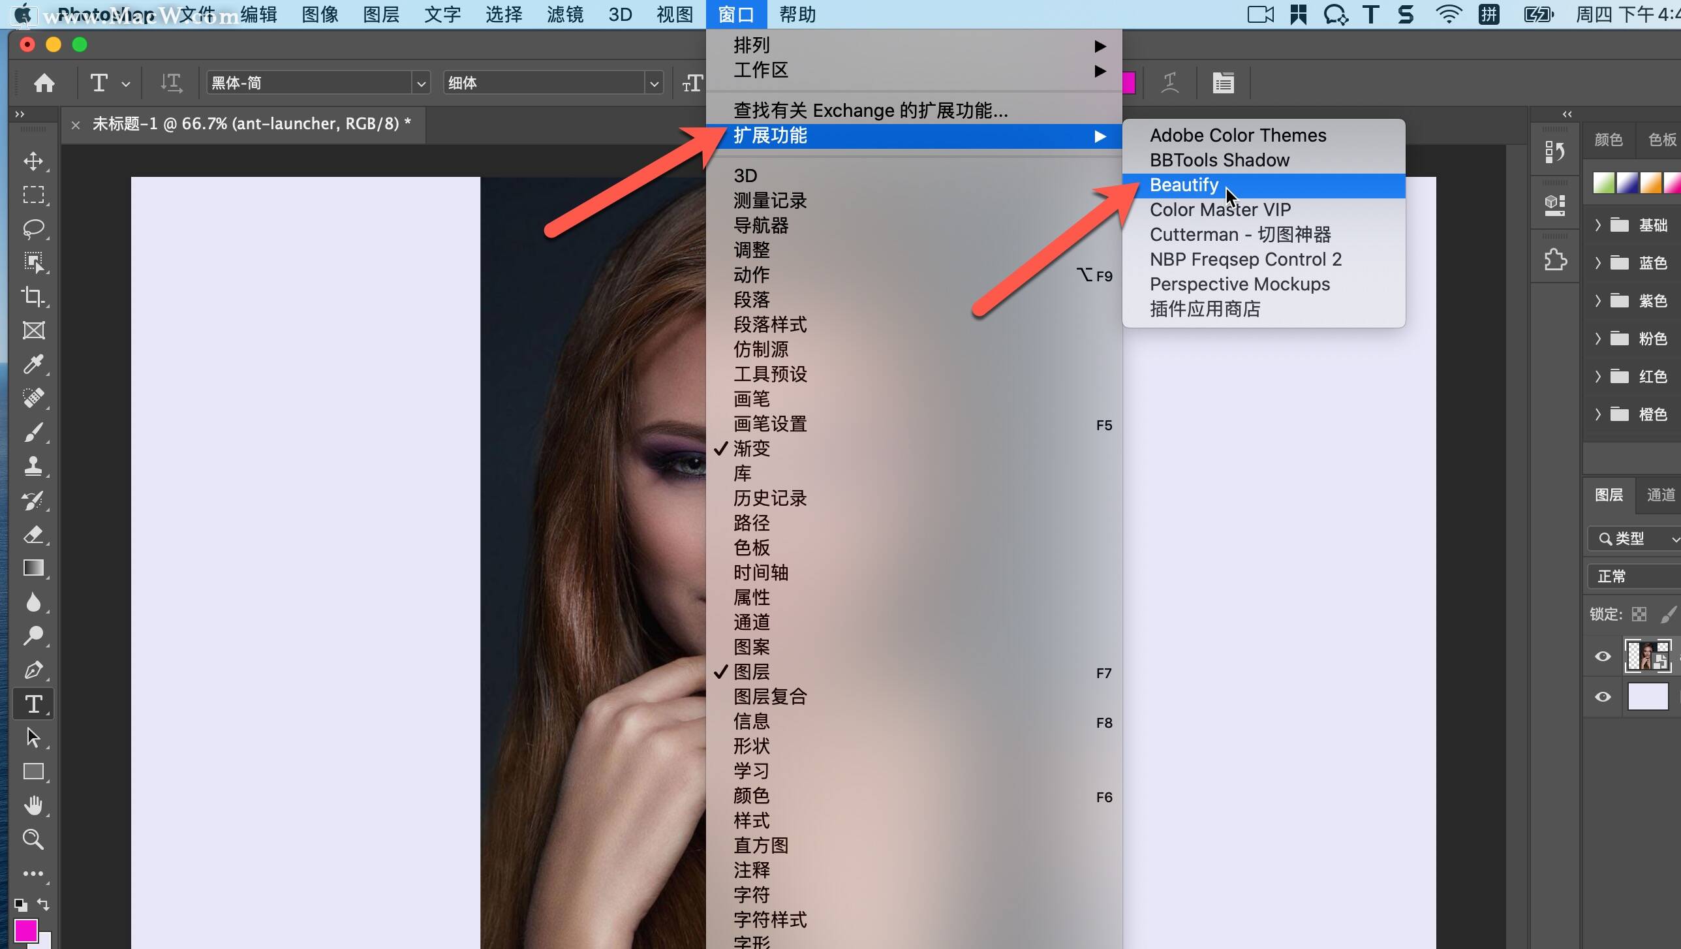Viewport: 1681px width, 949px height.
Task: Open the 滤镜 menu
Action: pos(564,14)
